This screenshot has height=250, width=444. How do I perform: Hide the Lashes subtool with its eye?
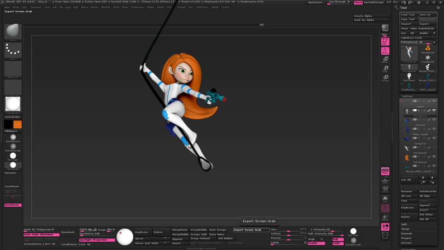click(x=434, y=101)
